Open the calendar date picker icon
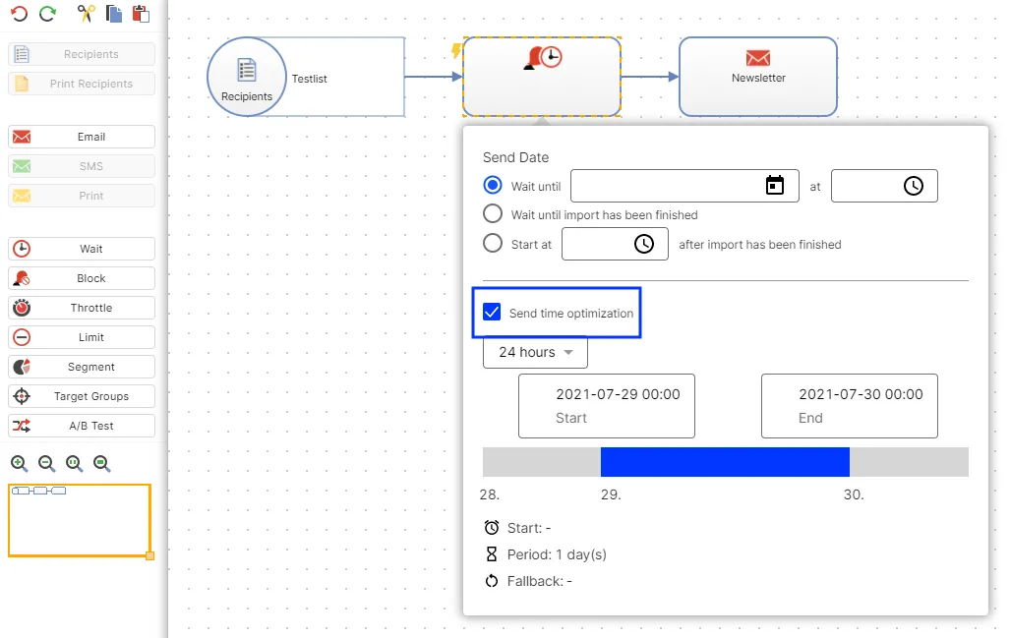 pyautogui.click(x=775, y=186)
